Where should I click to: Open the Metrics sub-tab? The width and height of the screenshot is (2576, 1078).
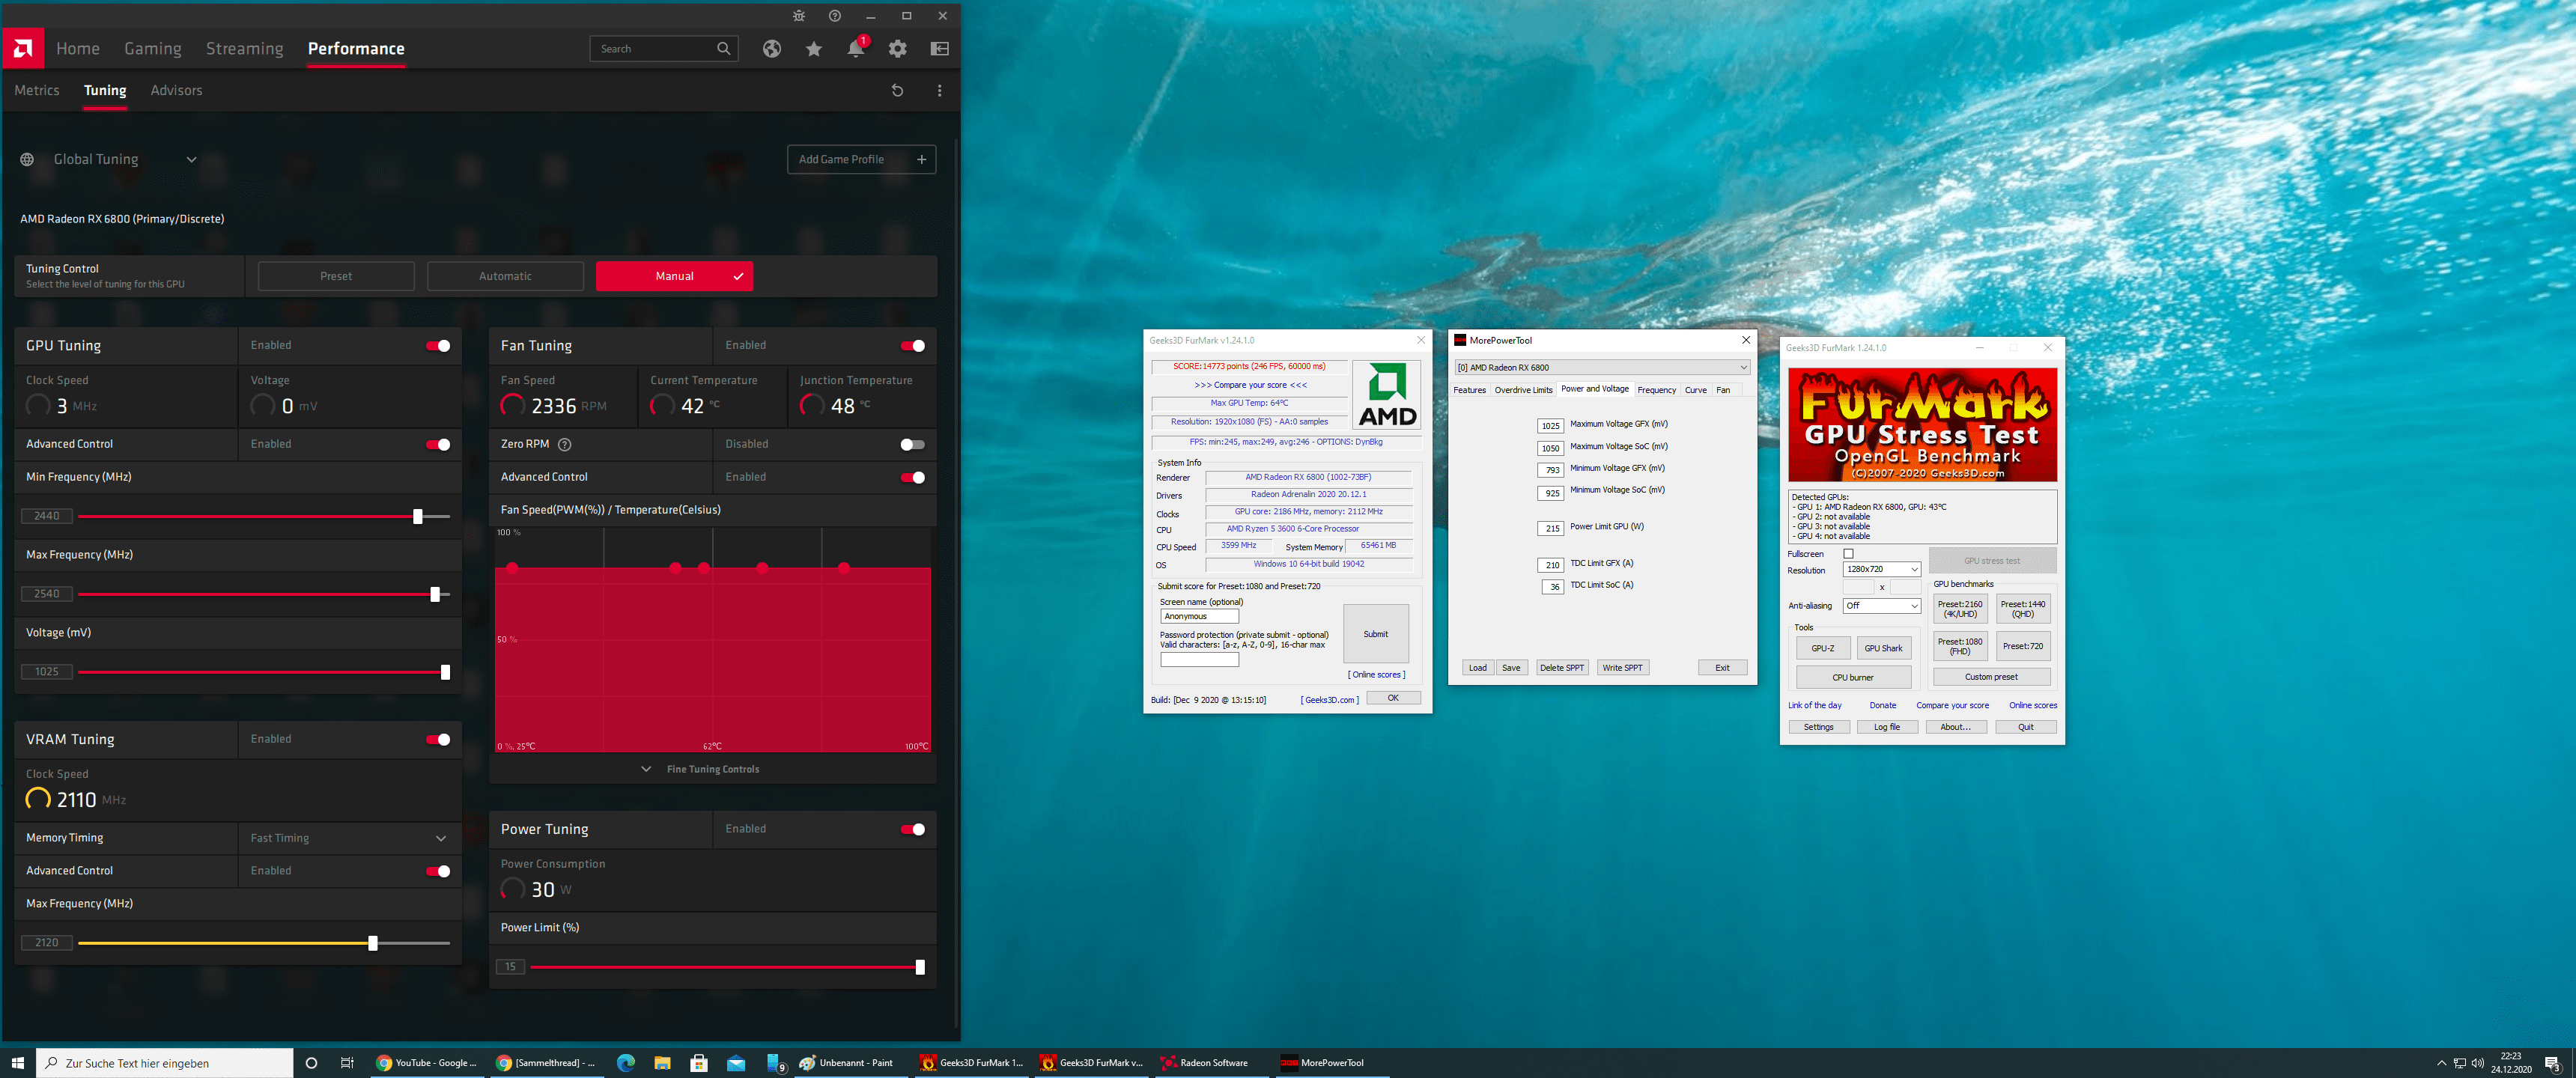(37, 91)
